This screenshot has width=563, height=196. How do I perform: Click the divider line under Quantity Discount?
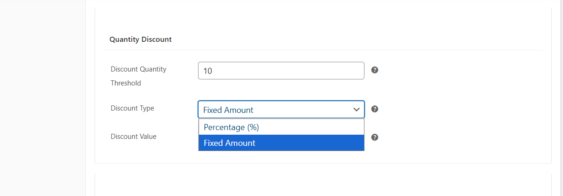tap(323, 50)
